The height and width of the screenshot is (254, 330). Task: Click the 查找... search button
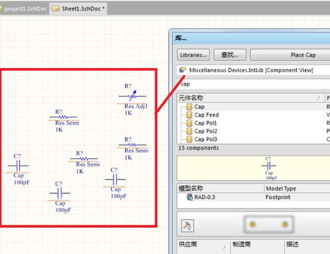coord(230,55)
